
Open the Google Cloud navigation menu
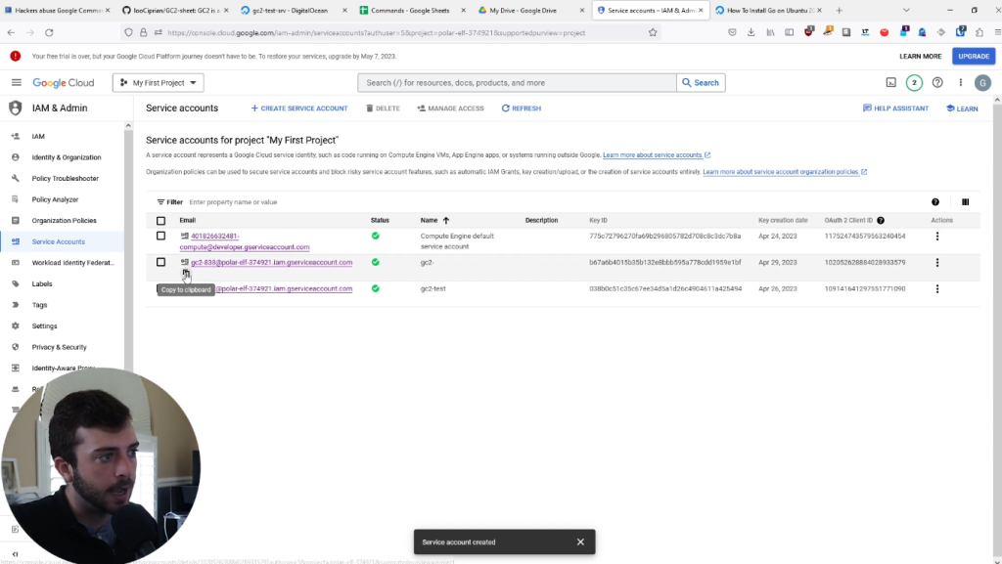click(x=17, y=83)
